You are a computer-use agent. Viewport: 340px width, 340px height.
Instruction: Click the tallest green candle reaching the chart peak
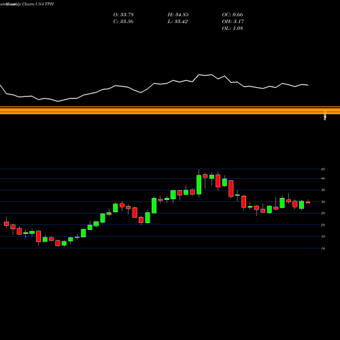pyautogui.click(x=199, y=184)
